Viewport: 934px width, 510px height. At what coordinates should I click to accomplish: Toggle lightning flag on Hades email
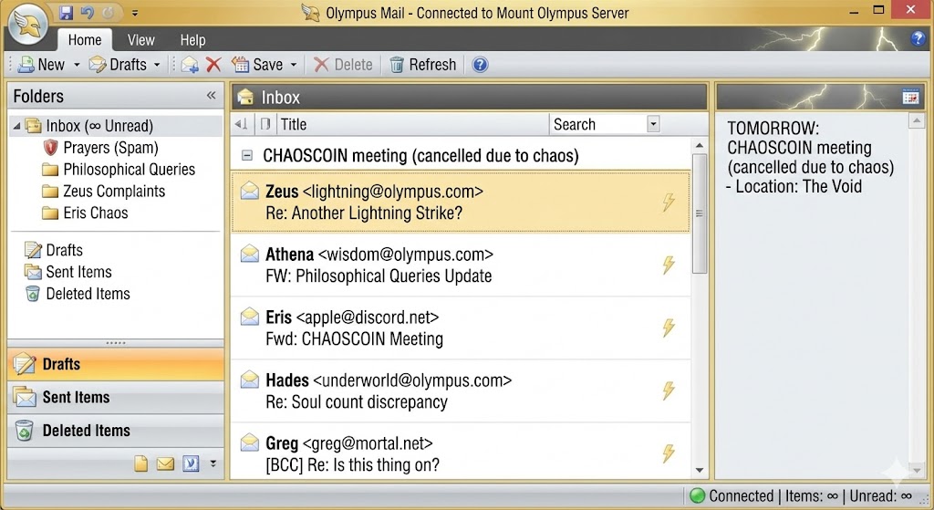point(669,390)
